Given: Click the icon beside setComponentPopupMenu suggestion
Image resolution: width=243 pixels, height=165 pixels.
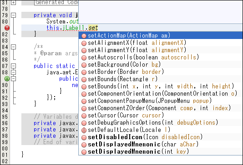Looking at the screenshot, I should 84,101.
